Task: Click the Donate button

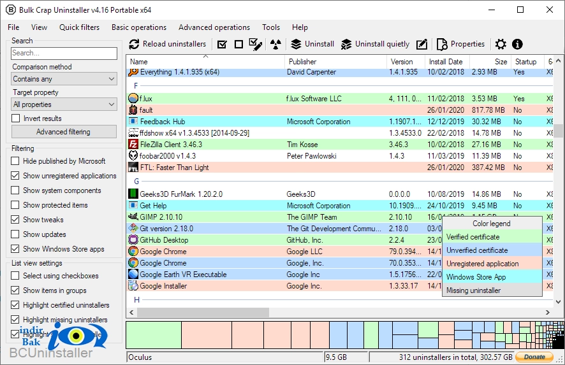Action: (x=534, y=357)
